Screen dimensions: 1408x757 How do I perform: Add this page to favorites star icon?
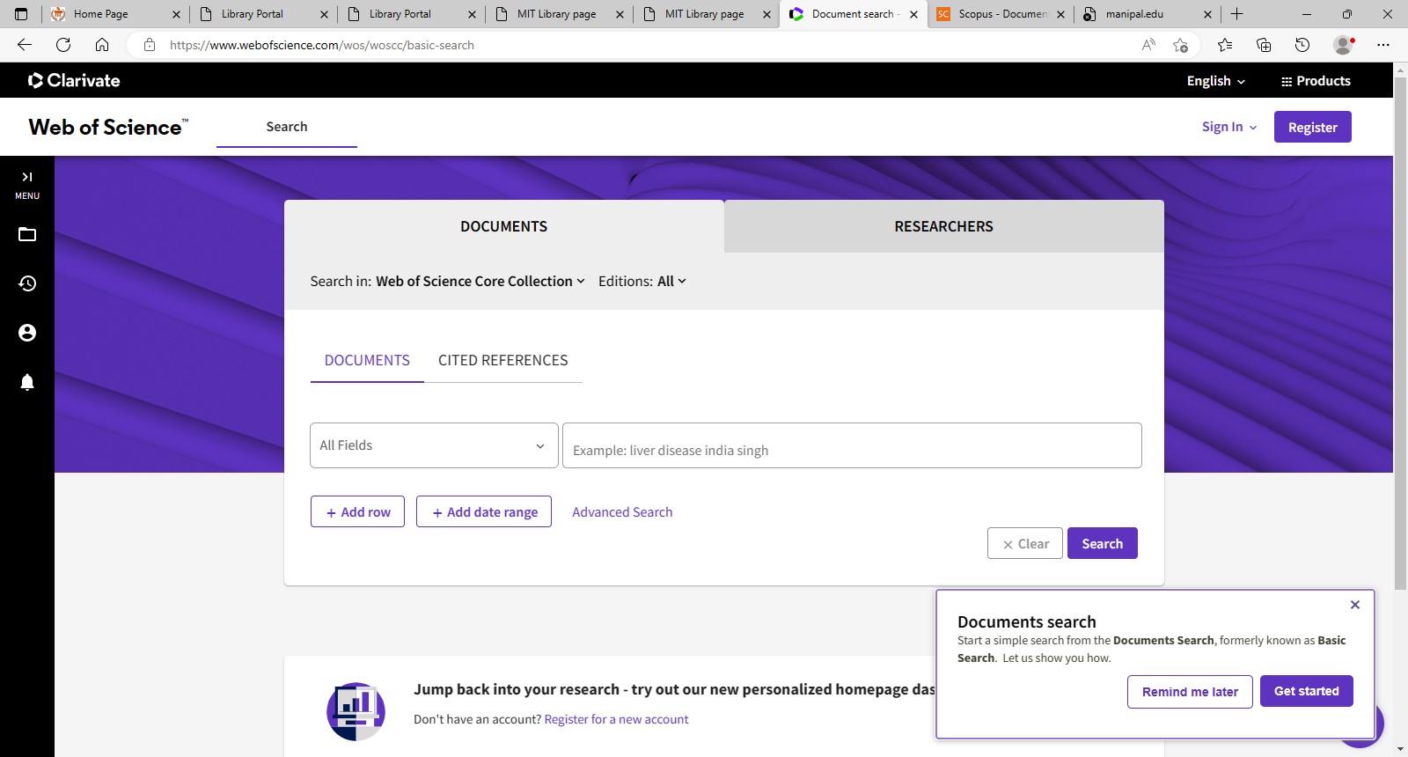[x=1180, y=45]
